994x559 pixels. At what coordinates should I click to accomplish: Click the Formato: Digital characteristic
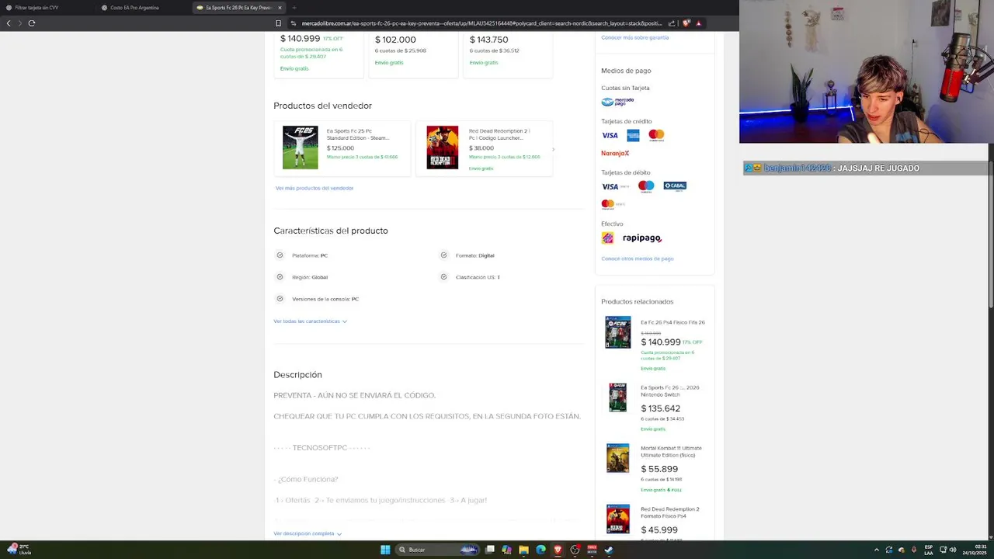[475, 255]
